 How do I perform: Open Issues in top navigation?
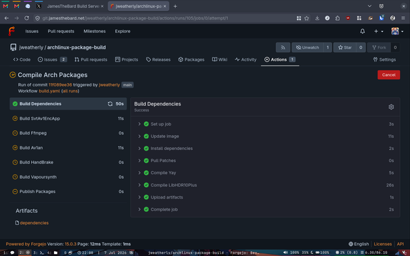tap(32, 31)
